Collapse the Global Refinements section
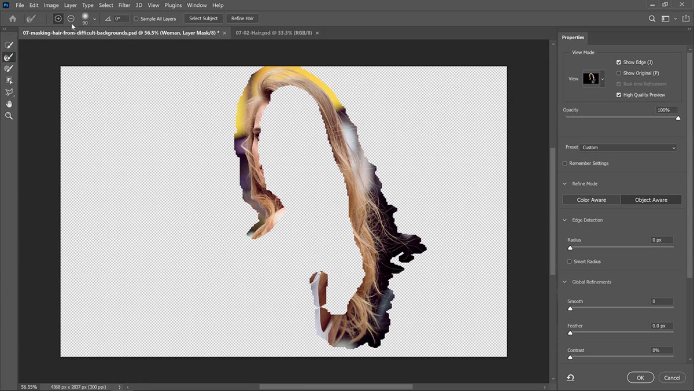694x391 pixels. [x=565, y=282]
